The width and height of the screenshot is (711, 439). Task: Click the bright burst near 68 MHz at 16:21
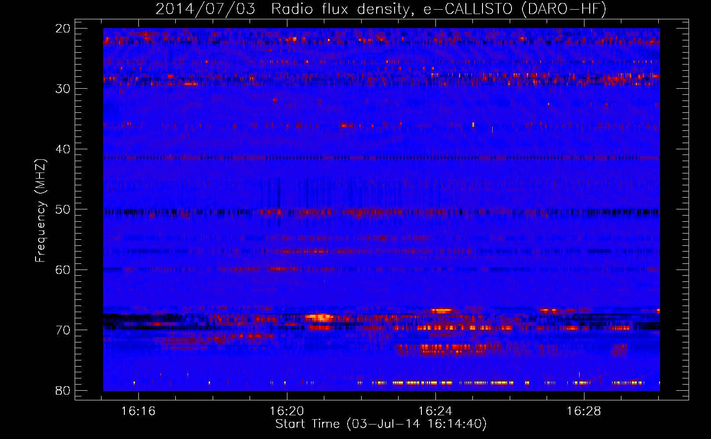tap(320, 317)
